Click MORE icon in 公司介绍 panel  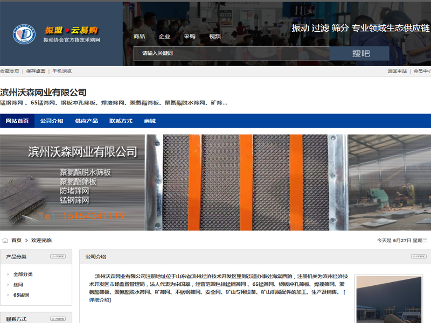tap(419, 256)
